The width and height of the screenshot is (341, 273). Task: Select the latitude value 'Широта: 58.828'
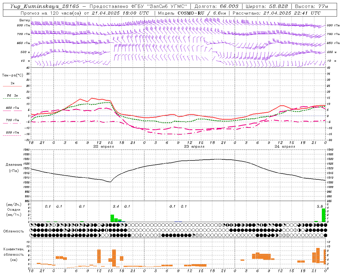click(x=267, y=6)
